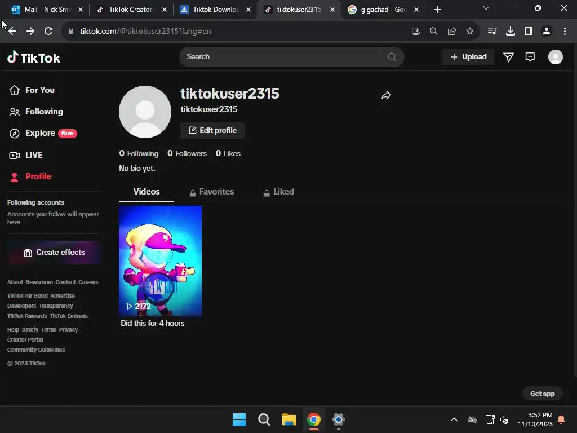
Task: Open the Developers footer link
Action: click(x=22, y=306)
